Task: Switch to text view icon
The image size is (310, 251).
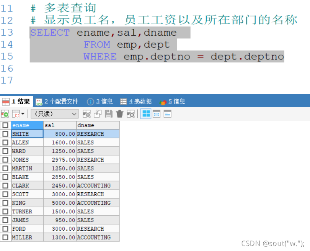Action: pyautogui.click(x=168, y=114)
